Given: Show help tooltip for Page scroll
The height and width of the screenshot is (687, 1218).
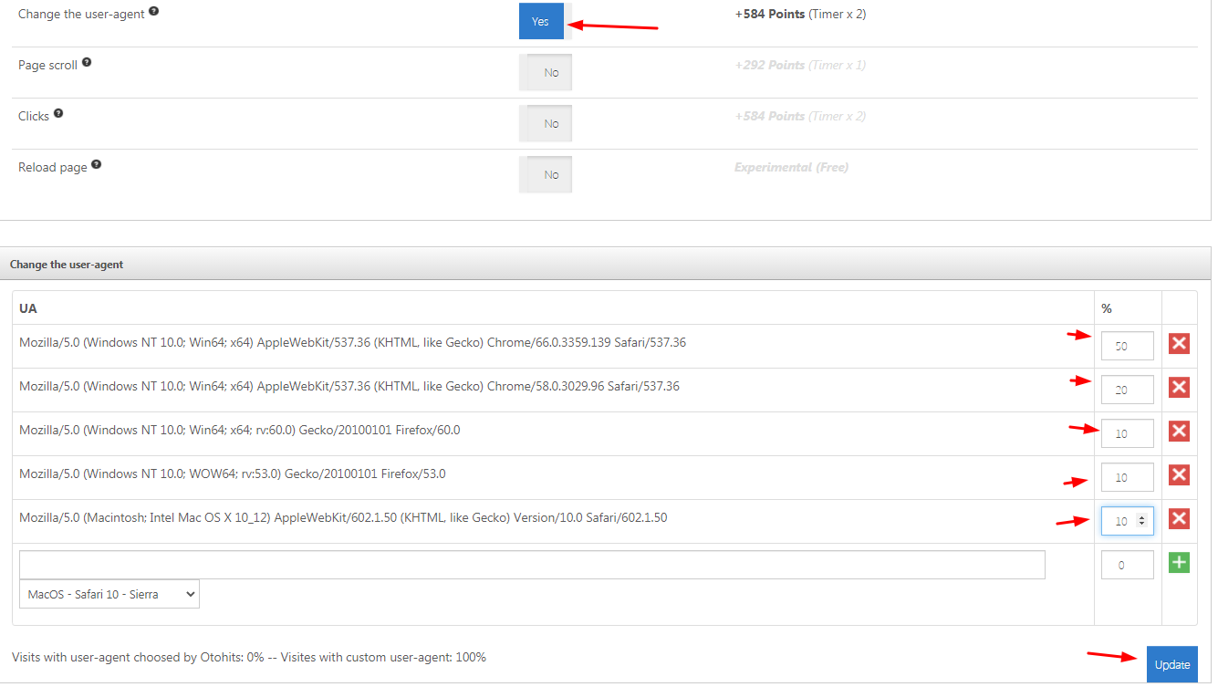Looking at the screenshot, I should pos(87,63).
